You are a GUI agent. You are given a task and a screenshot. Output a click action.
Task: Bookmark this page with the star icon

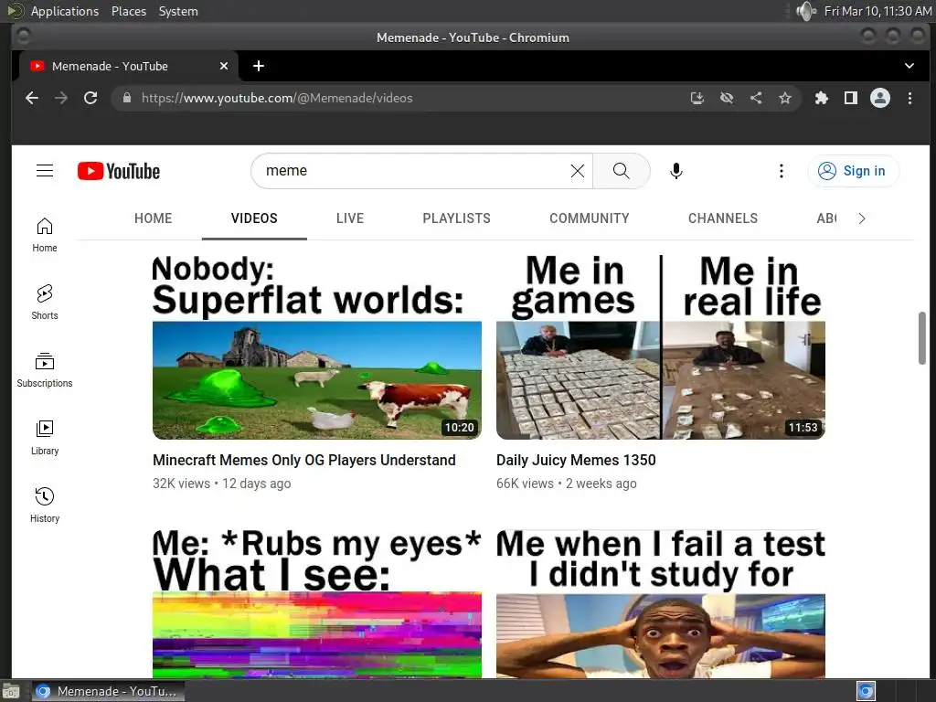click(785, 98)
